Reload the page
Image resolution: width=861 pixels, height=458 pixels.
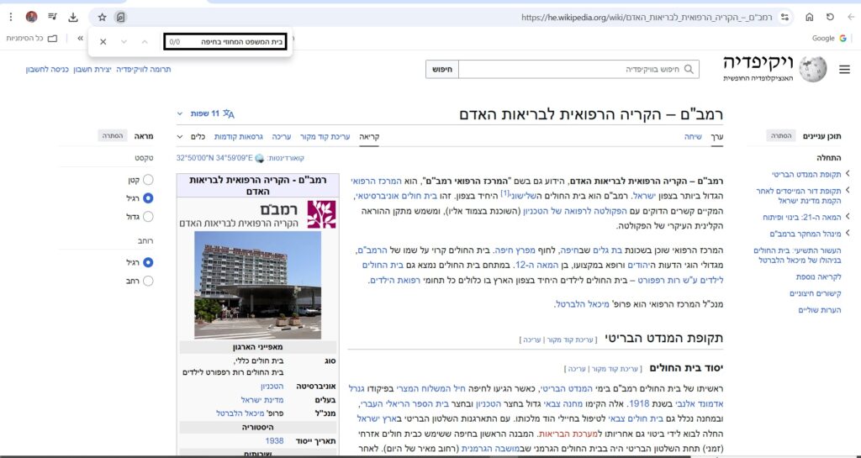tap(830, 17)
